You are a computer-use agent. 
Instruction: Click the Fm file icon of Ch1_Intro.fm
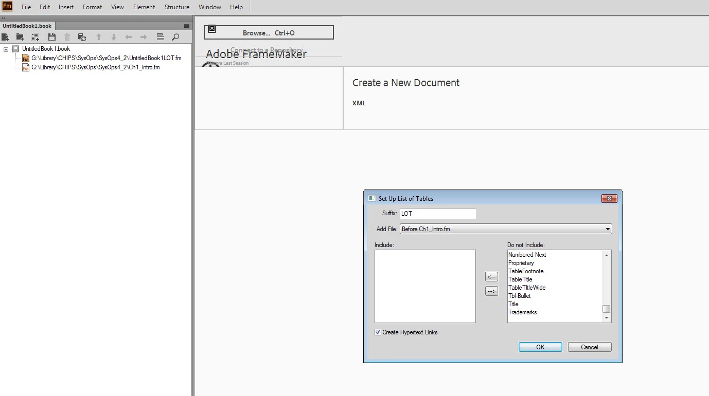[x=26, y=67]
